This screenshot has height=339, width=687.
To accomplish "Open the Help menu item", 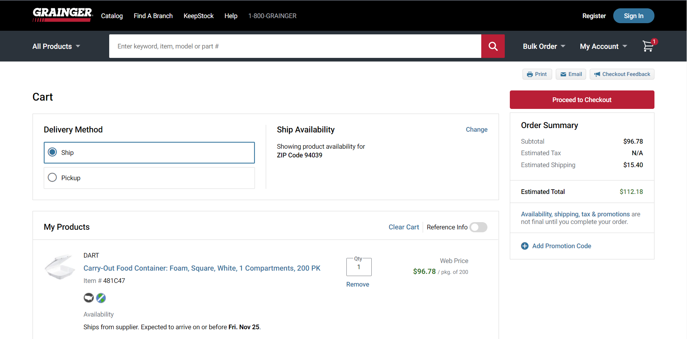I will point(231,16).
